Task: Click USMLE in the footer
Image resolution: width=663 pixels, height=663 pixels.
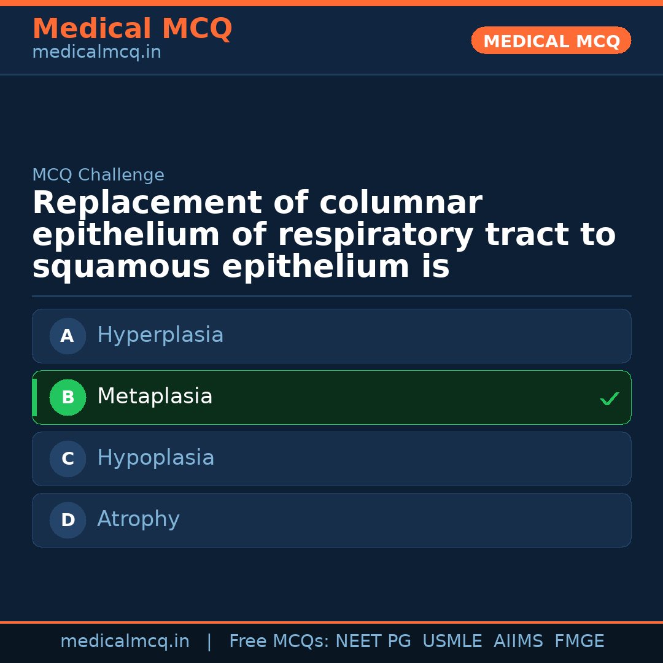Action: tap(452, 642)
